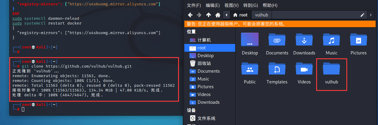Click '处理 delta 中' terminal line
Image resolution: width=378 pixels, height=125 pixels.
[58, 95]
